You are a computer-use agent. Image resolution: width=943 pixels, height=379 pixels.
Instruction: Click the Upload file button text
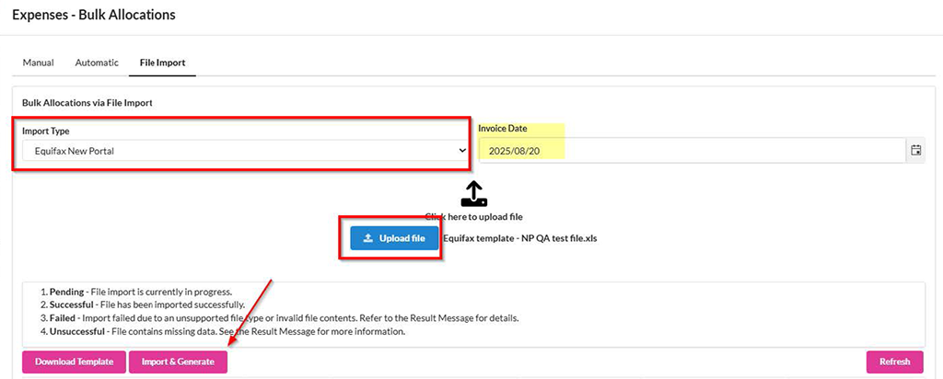[402, 238]
